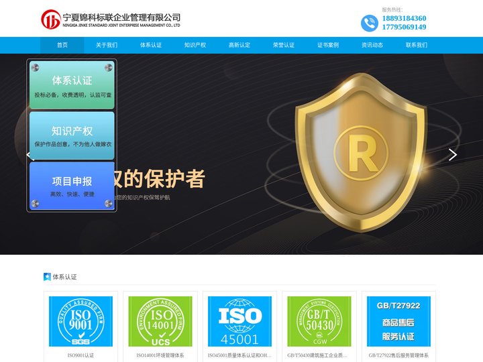Click the blue 项目申报 banner card

pos(72,186)
